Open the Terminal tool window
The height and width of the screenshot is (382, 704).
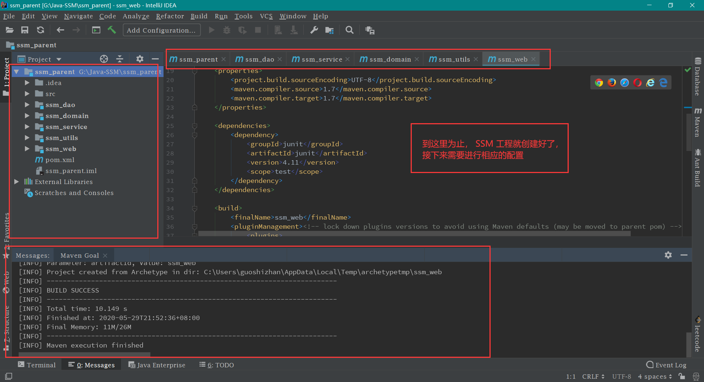point(37,365)
